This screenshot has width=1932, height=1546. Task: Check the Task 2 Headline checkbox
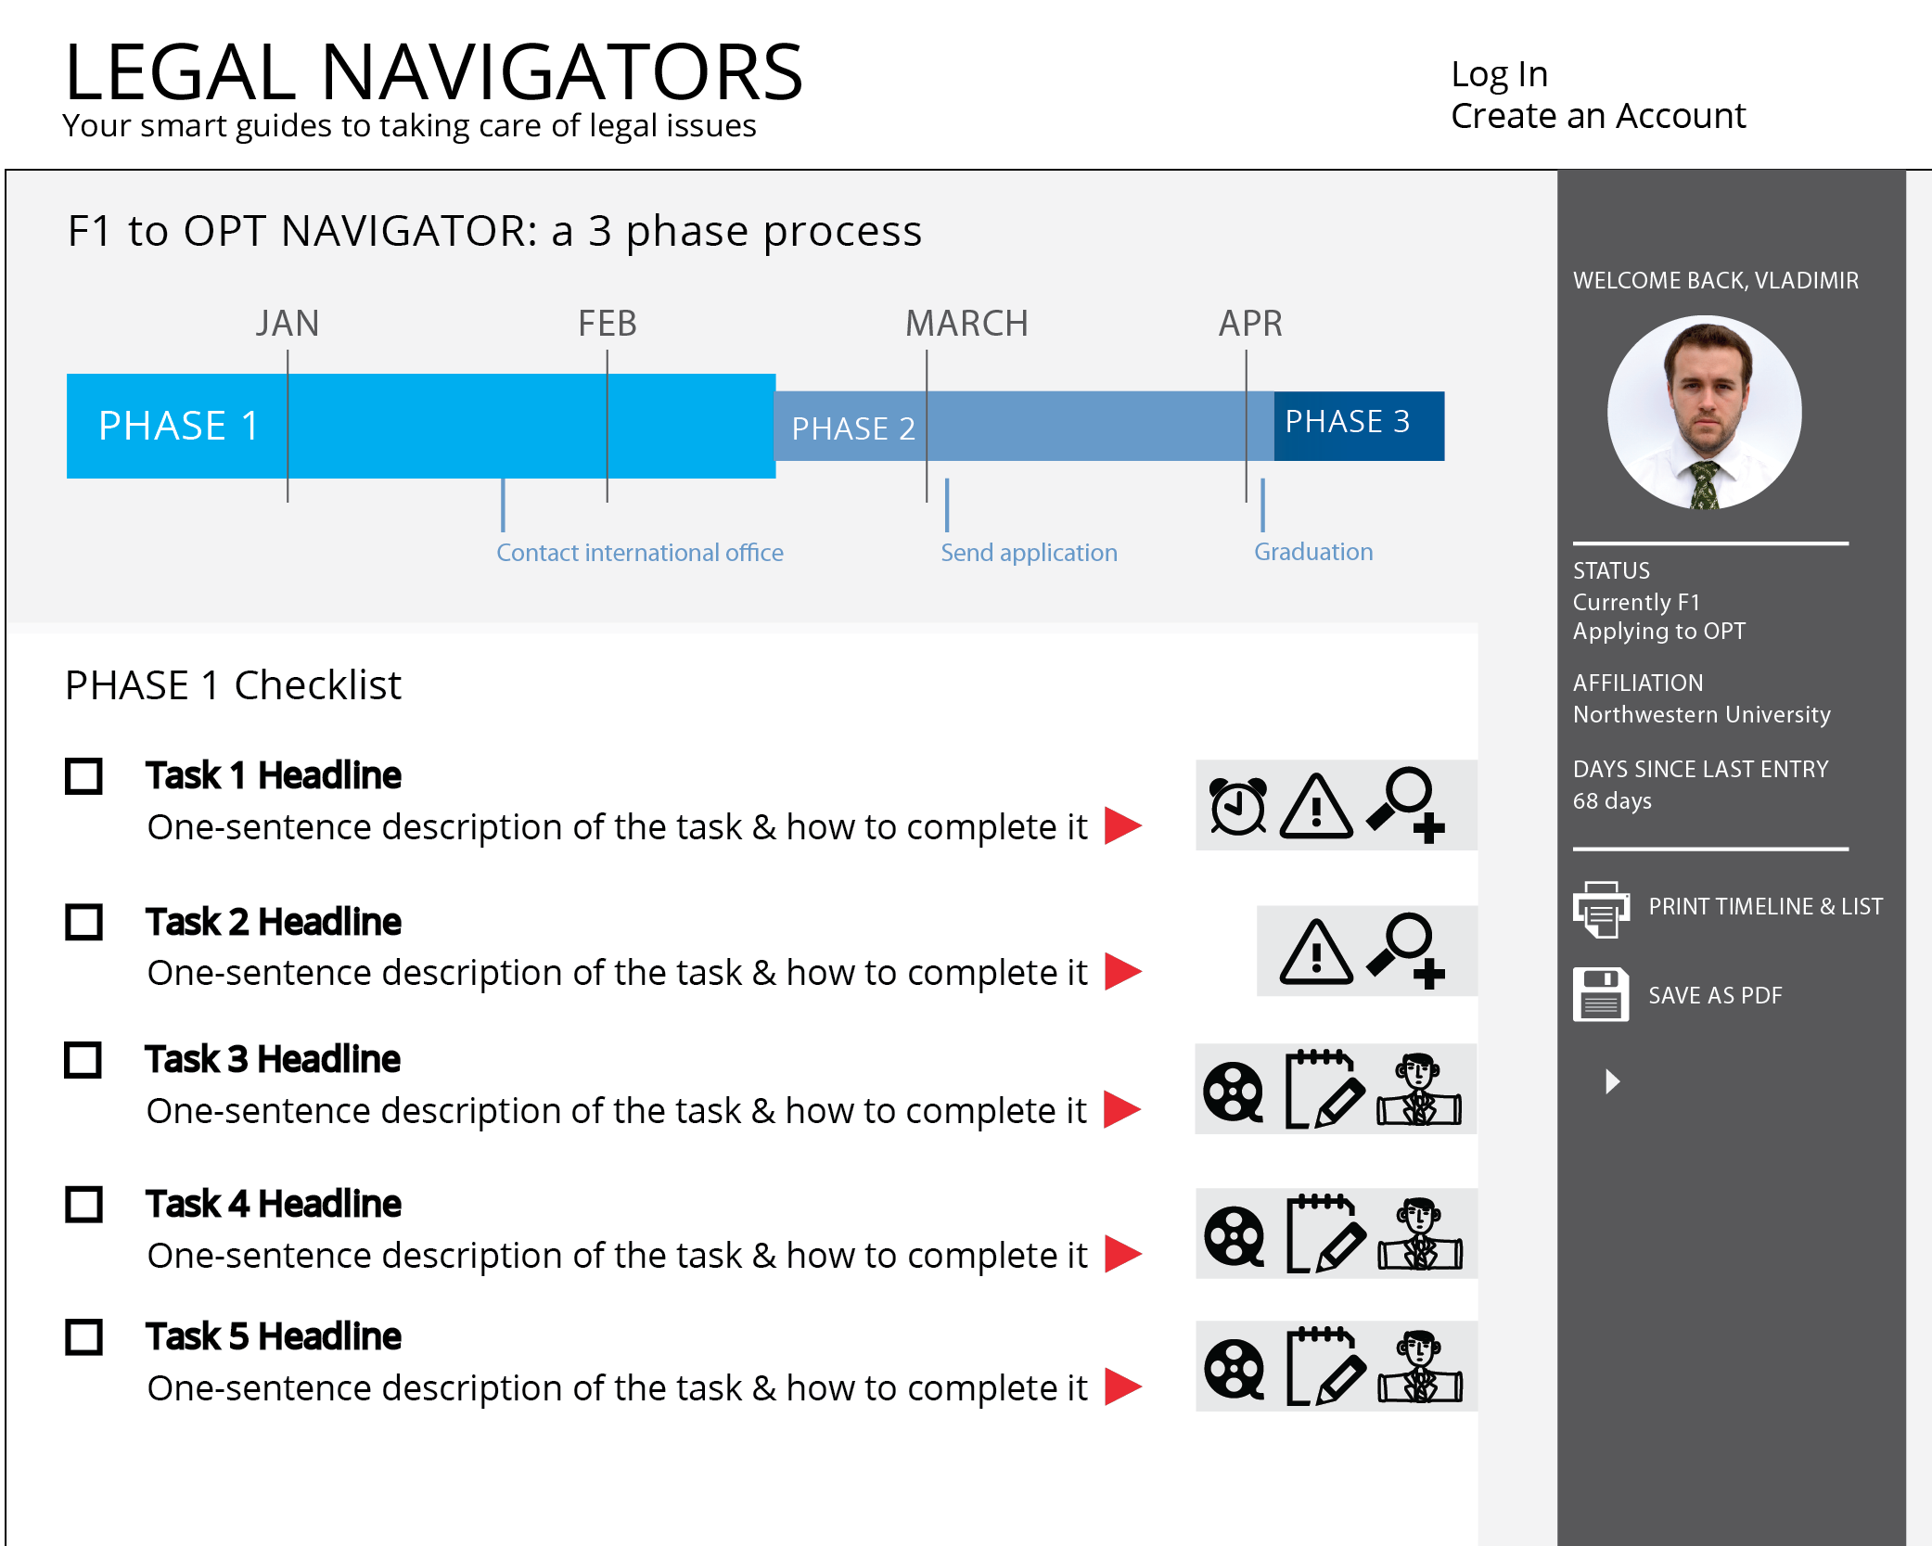point(83,922)
